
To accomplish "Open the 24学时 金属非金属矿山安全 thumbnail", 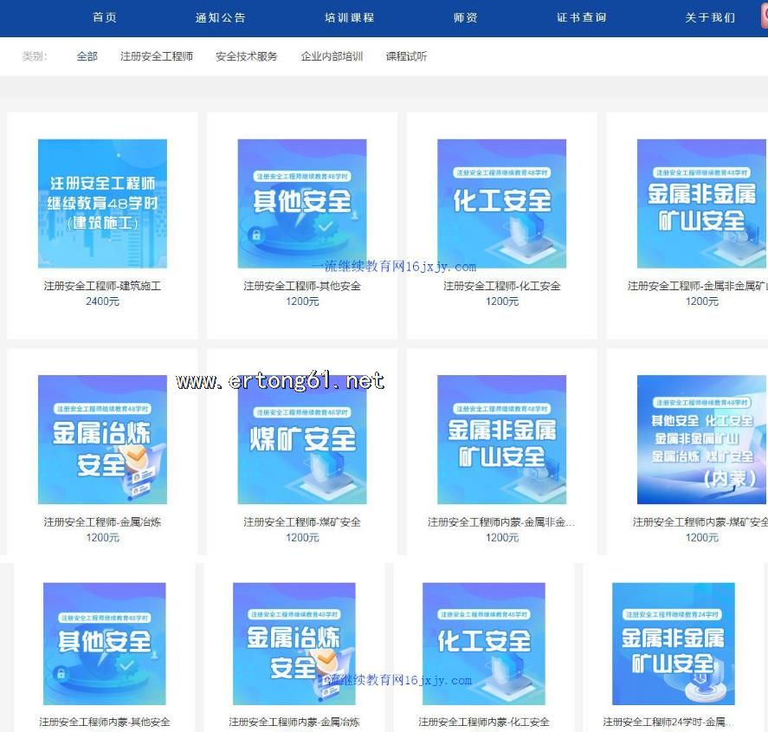I will pyautogui.click(x=674, y=643).
